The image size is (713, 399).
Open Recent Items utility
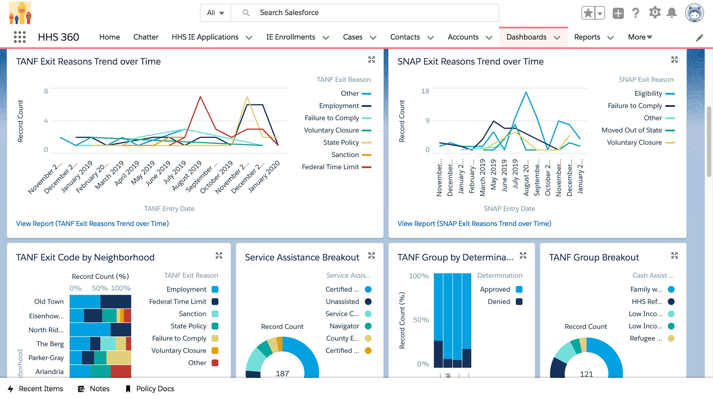[35, 389]
